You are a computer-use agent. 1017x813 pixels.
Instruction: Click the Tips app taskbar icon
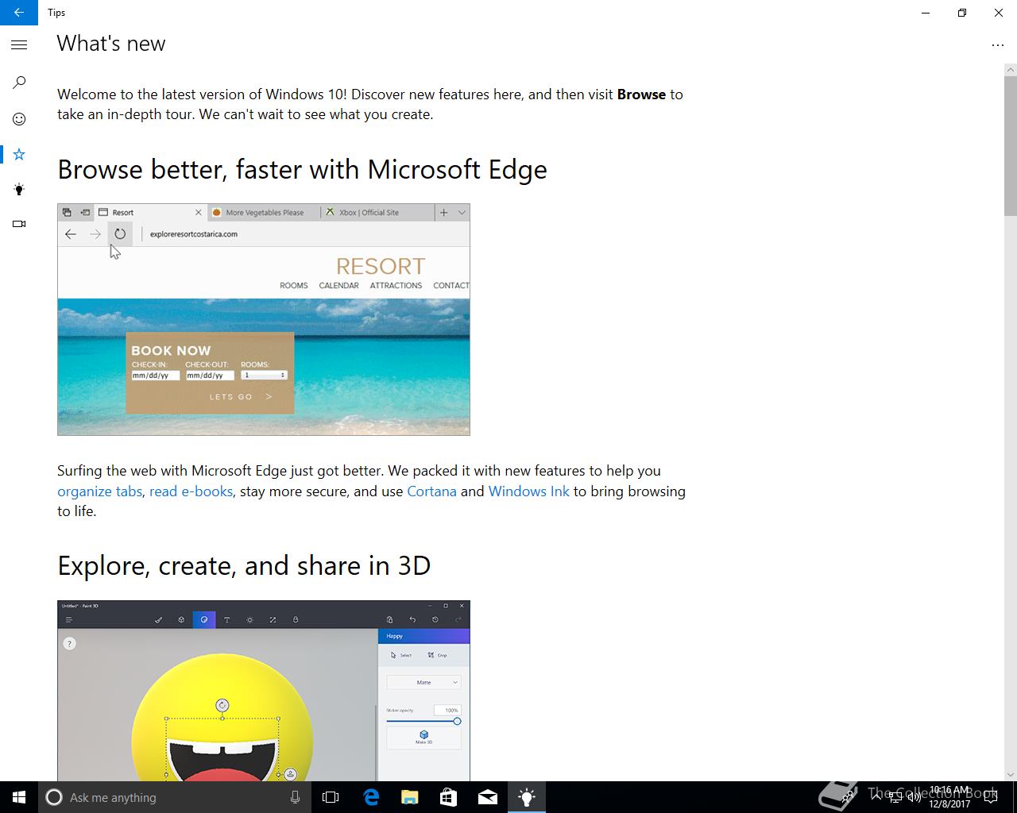point(527,797)
